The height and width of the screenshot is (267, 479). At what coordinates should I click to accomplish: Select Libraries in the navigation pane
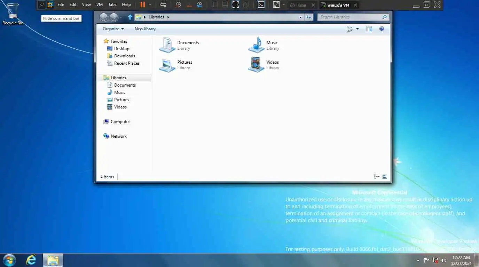[x=124, y=78]
